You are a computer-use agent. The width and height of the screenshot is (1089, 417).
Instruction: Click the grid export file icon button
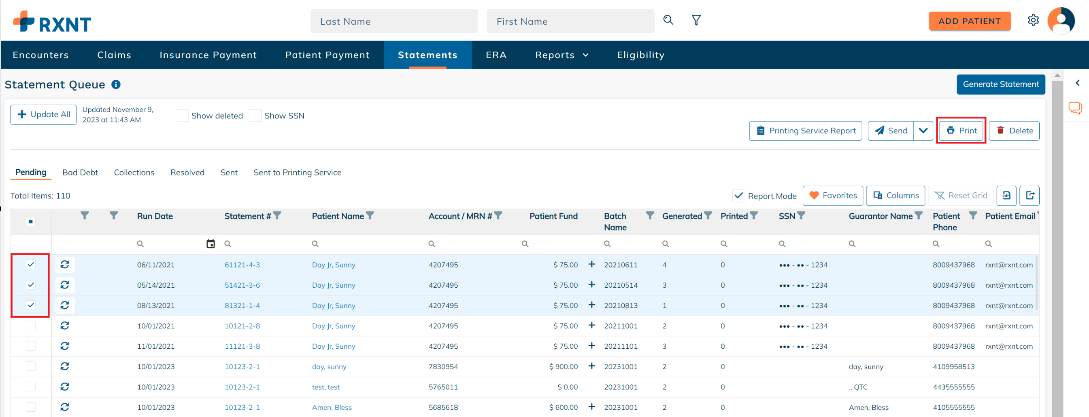[1006, 196]
